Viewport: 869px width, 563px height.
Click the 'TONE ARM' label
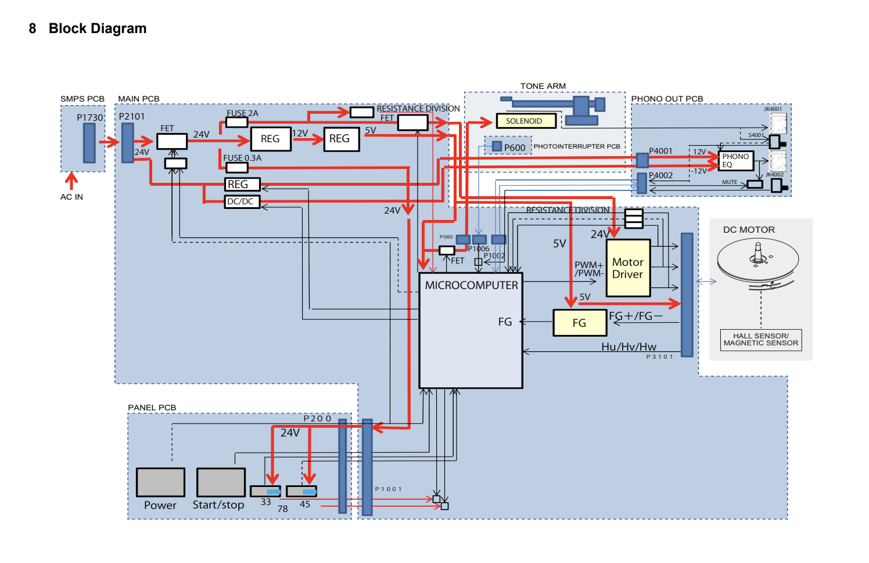[x=543, y=86]
